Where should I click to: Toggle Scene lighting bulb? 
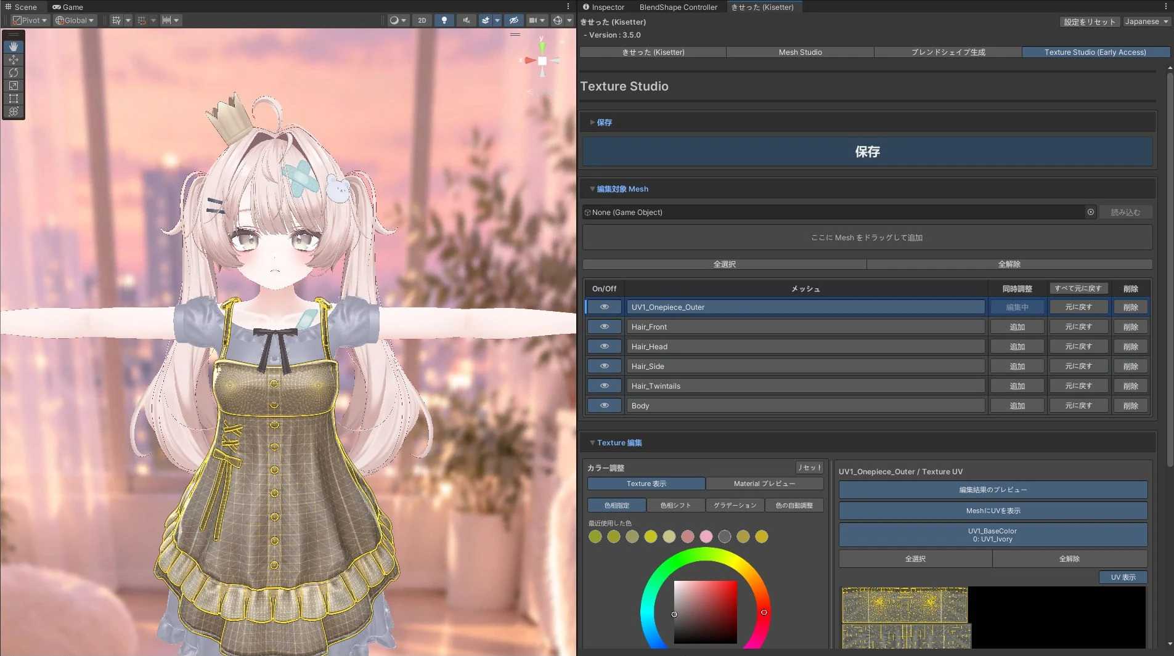pyautogui.click(x=444, y=20)
